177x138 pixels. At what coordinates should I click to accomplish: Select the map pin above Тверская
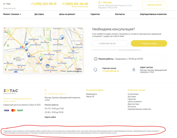40,59
